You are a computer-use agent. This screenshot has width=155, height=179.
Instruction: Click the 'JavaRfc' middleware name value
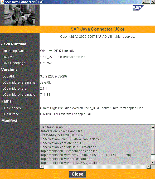click(x=46, y=83)
